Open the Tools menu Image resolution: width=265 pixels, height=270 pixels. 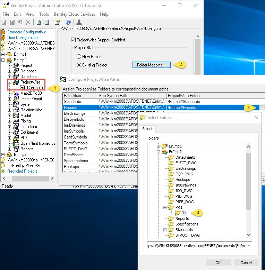coord(44,14)
